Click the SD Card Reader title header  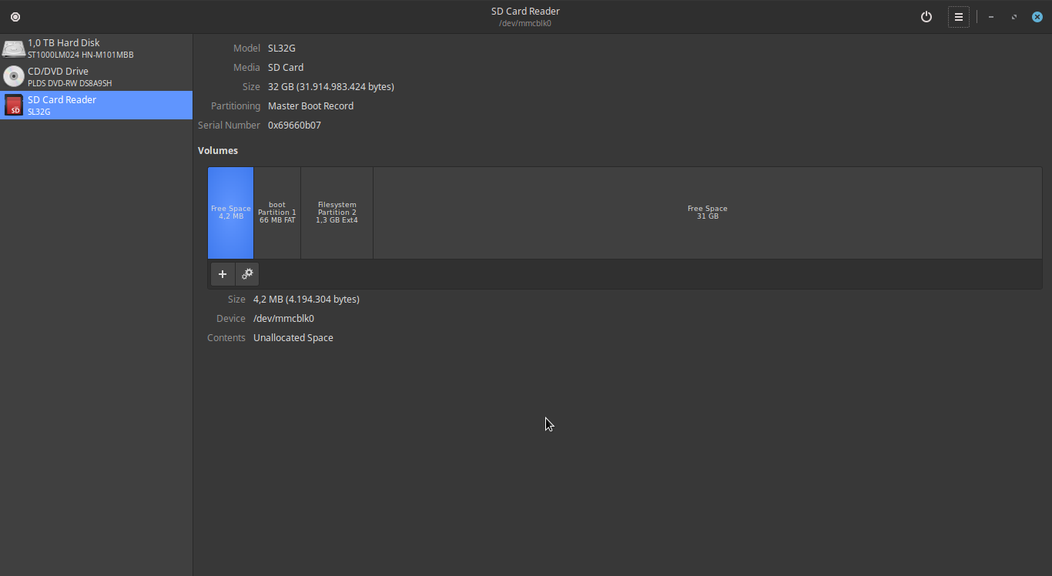pyautogui.click(x=525, y=11)
